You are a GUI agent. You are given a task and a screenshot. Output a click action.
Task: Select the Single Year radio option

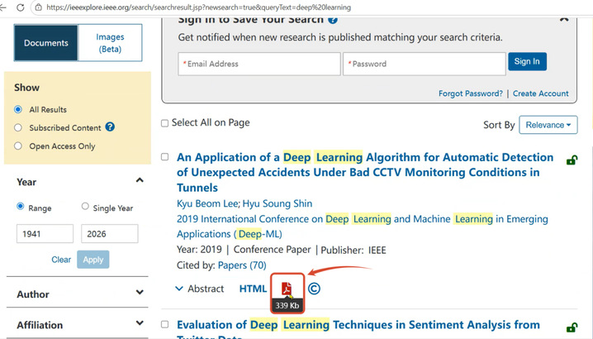pos(85,207)
